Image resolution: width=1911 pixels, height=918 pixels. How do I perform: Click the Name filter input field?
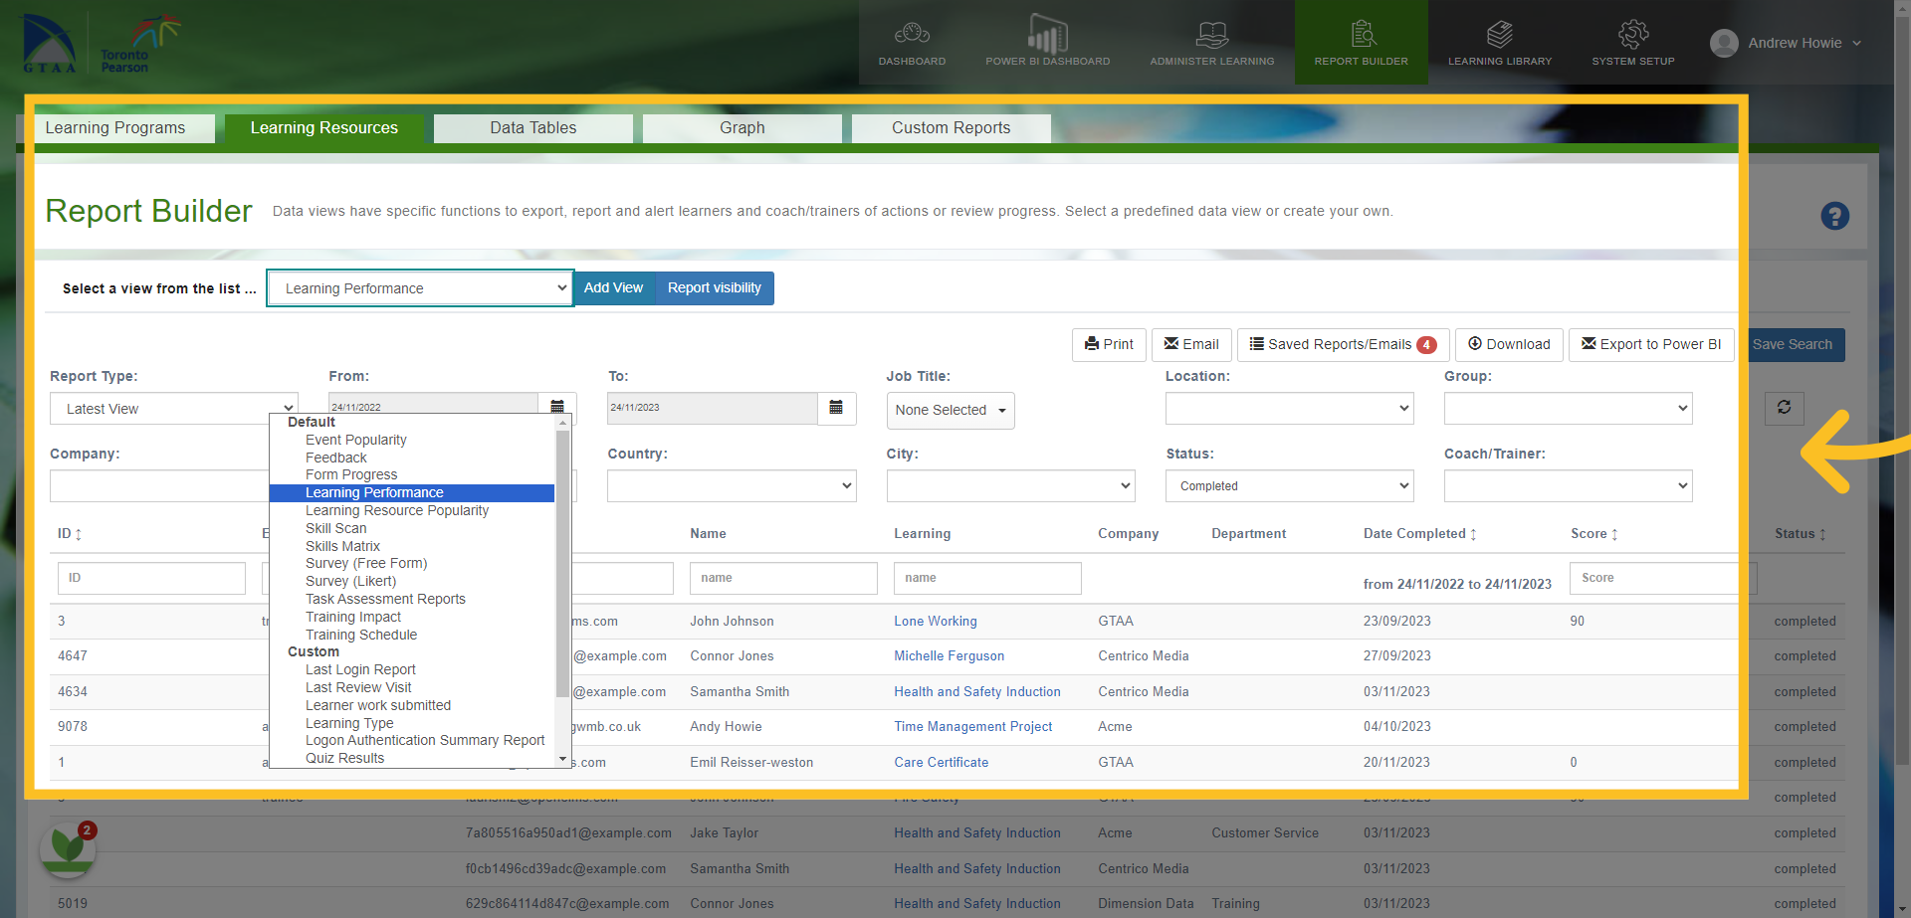point(783,578)
